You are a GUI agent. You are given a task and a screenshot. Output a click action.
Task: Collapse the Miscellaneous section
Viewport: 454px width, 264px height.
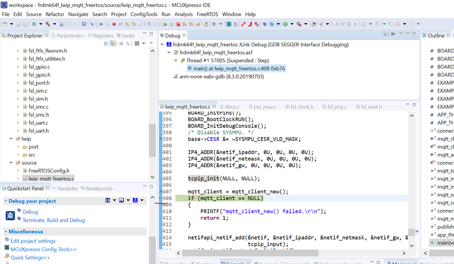[6, 232]
